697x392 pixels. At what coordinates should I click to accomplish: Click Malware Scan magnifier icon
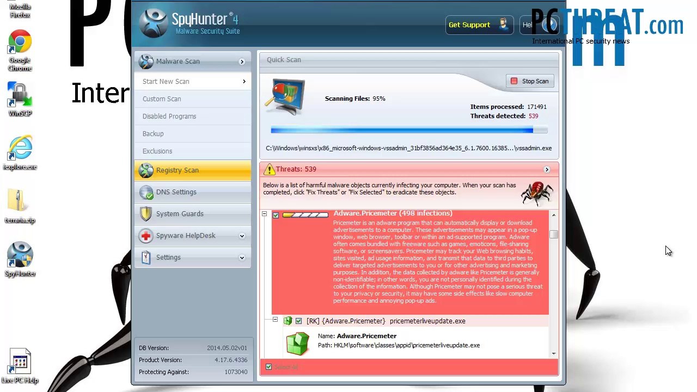coord(146,62)
